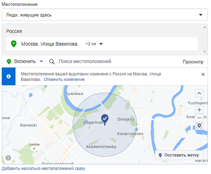Viewport: 211px width, 174px height.
Task: Click green pin next to Москва, Улица Вавилова
Action: click(x=14, y=44)
